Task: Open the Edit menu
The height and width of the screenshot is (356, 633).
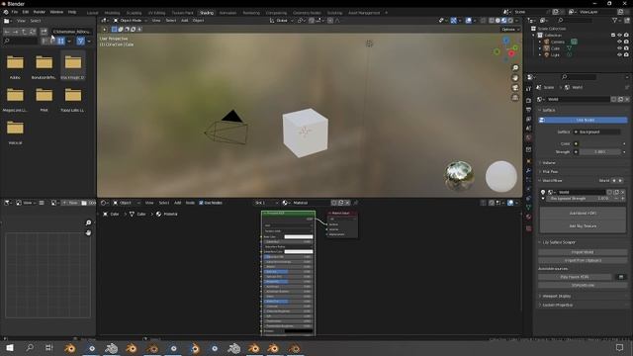Action: click(x=26, y=12)
